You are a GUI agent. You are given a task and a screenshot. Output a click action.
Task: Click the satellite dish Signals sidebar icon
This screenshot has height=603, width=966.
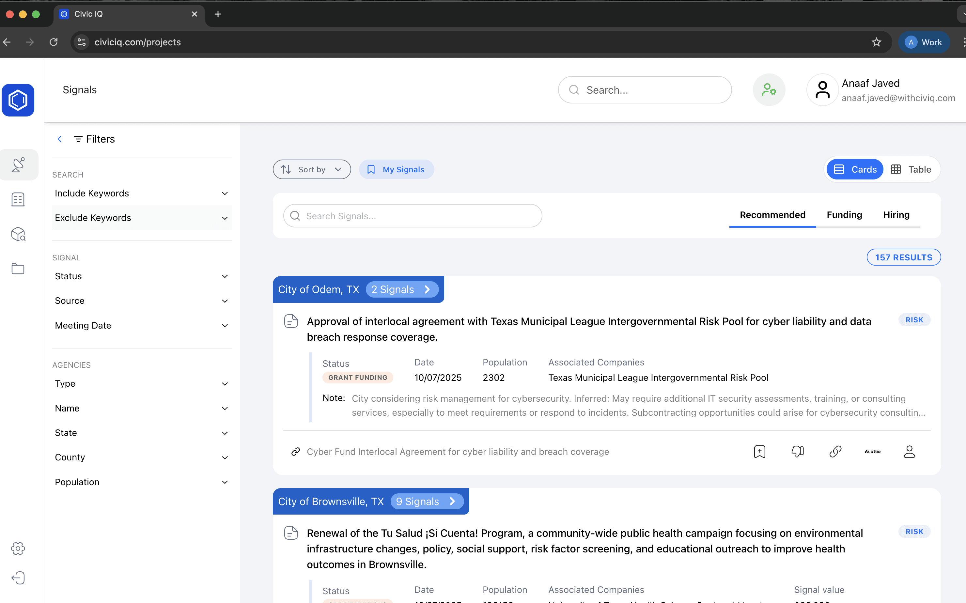pos(18,165)
